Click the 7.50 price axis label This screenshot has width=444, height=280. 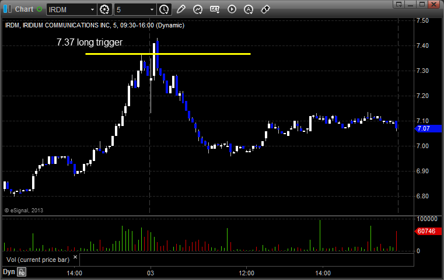click(x=422, y=20)
